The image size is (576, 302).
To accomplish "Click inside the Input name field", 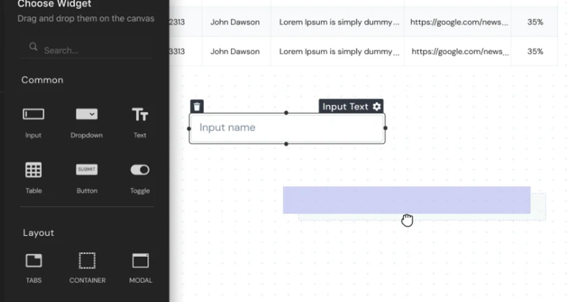I will pos(287,128).
